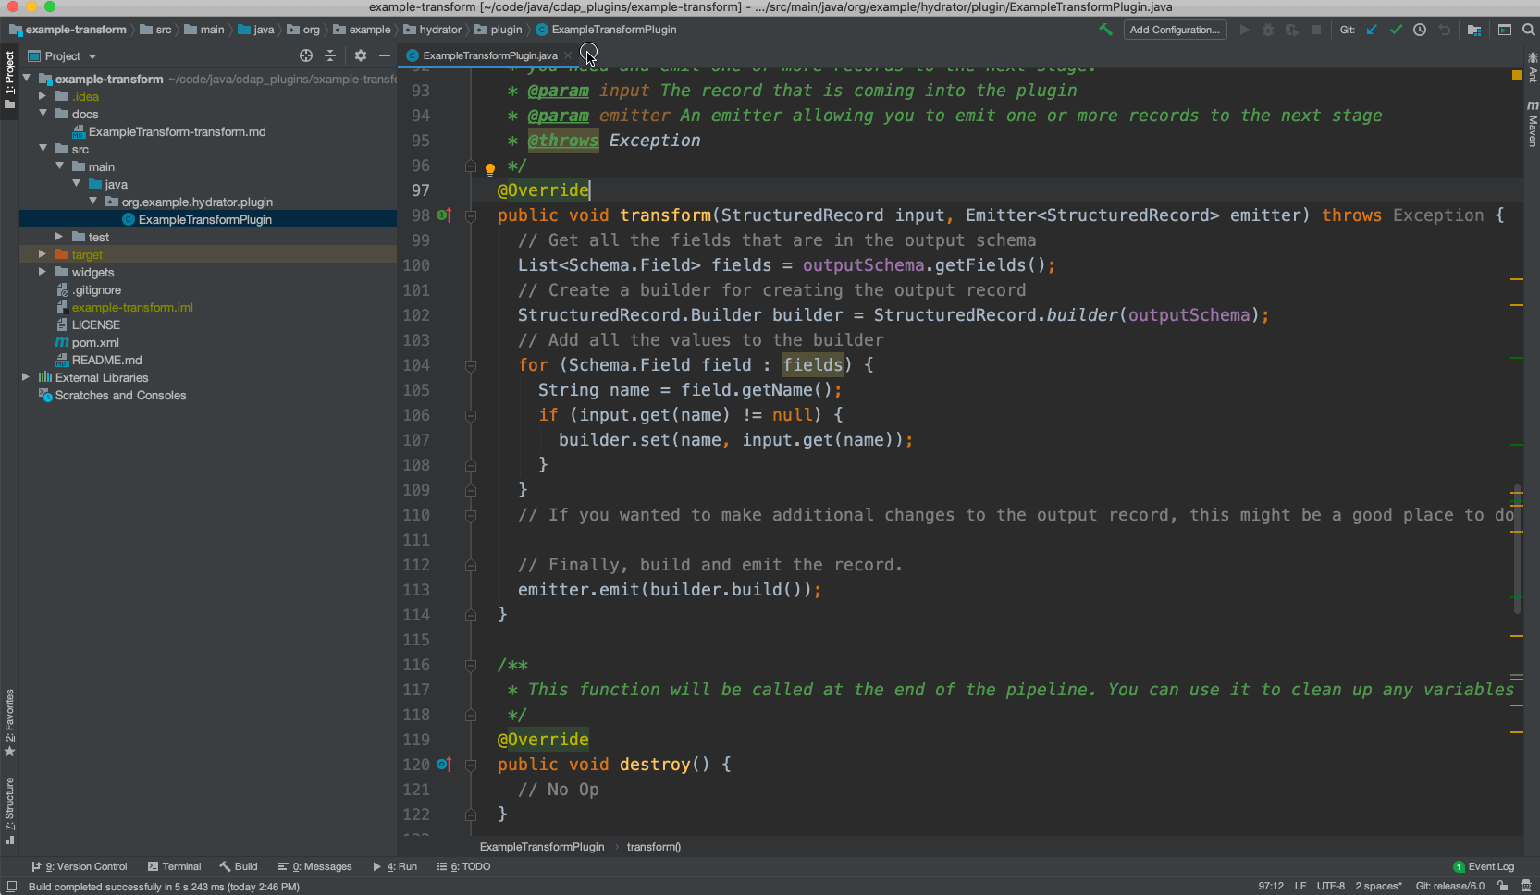This screenshot has width=1540, height=895.
Task: Open Project panel gear settings
Action: pos(361,55)
